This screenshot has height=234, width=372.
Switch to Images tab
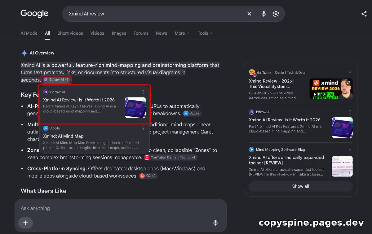(x=119, y=33)
